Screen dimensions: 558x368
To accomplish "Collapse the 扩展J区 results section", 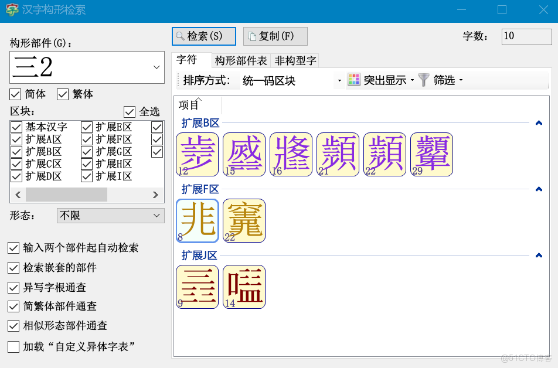I will pos(539,255).
